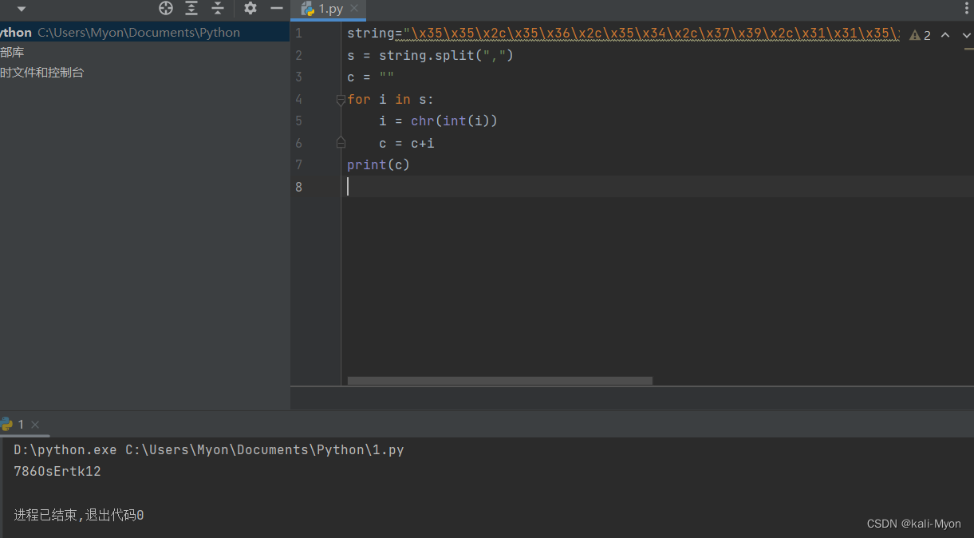This screenshot has width=974, height=538.
Task: Open the CSDN @kali-Myon link
Action: point(913,524)
